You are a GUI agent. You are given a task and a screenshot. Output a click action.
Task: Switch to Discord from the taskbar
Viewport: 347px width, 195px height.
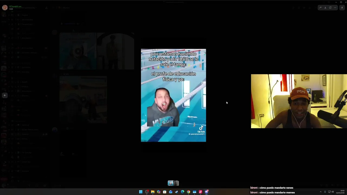click(x=207, y=192)
